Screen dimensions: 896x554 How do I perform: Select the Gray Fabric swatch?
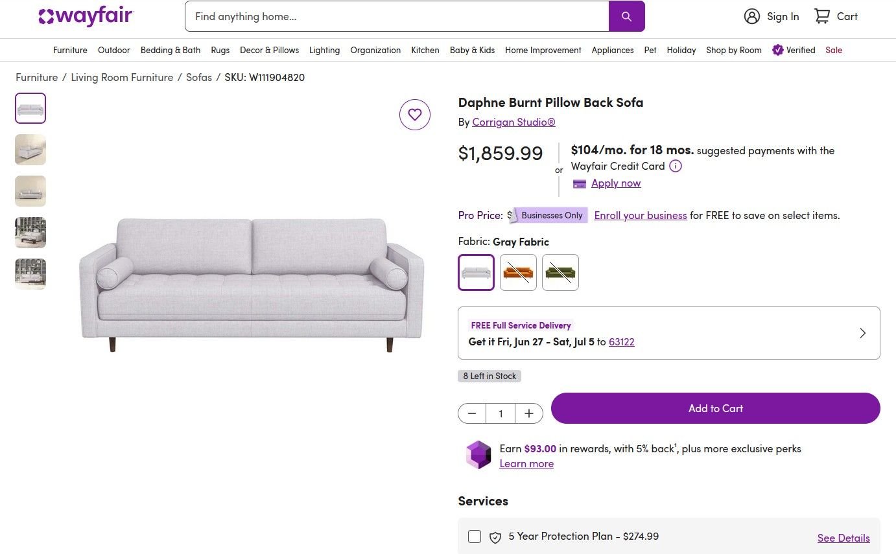click(x=477, y=272)
